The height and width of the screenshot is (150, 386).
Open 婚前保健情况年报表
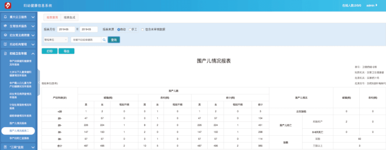tap(20, 116)
